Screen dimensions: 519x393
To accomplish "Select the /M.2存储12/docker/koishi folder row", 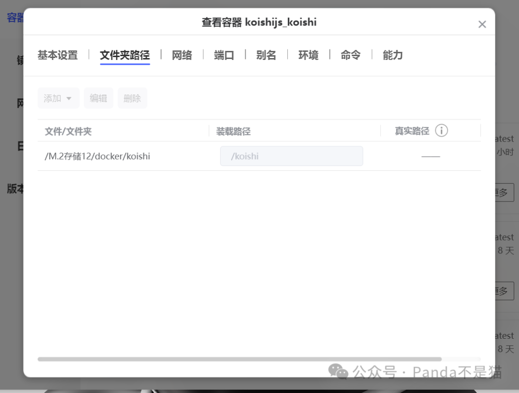I will point(259,156).
